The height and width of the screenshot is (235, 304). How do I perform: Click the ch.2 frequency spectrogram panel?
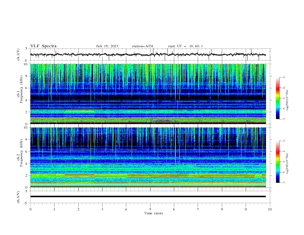pyautogui.click(x=148, y=157)
